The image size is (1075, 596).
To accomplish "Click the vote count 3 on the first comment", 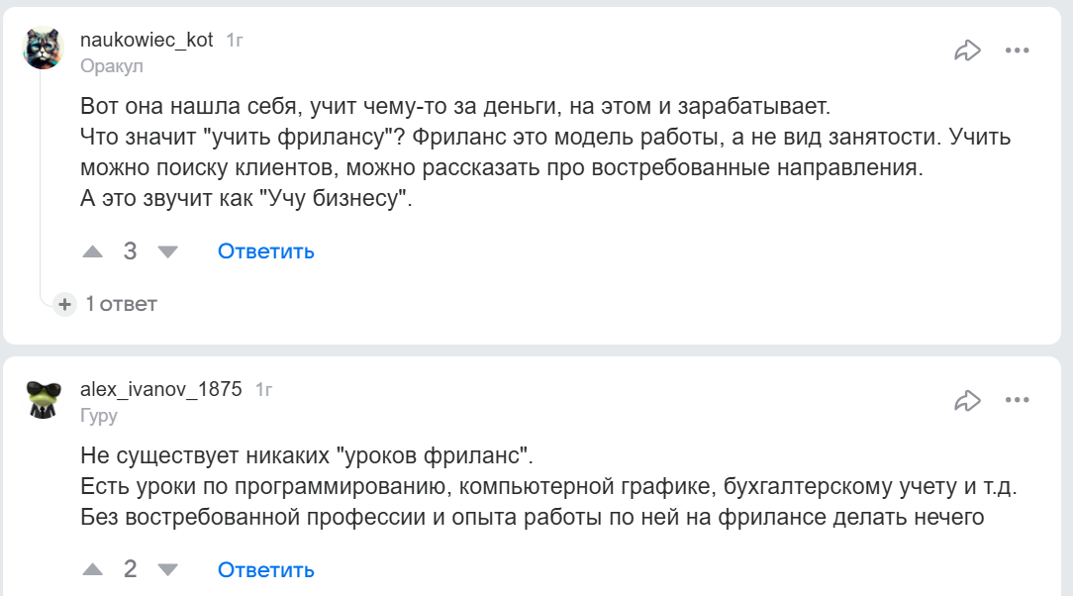I will coord(129,251).
